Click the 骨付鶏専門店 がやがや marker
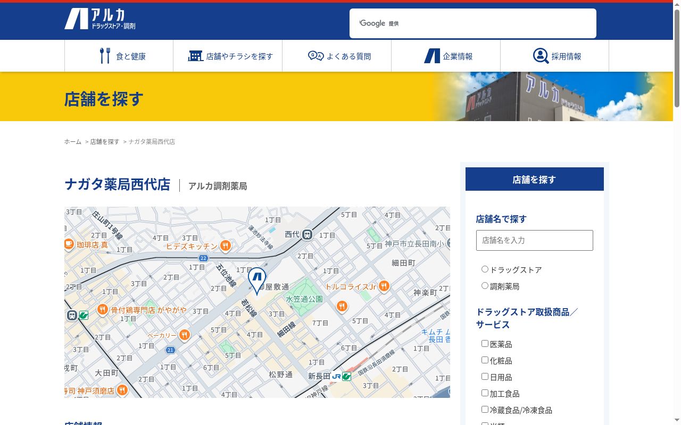 pyautogui.click(x=103, y=309)
